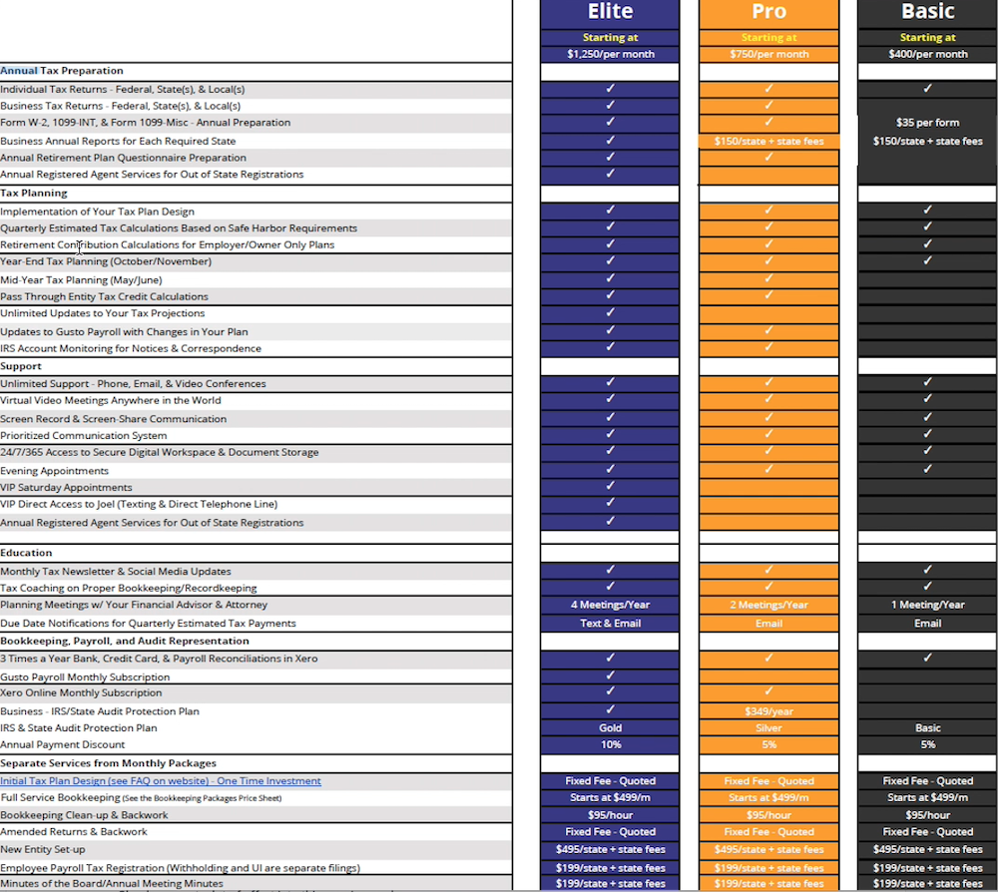Click the $150/state + state fees Pro cell
The image size is (998, 892).
768,141
